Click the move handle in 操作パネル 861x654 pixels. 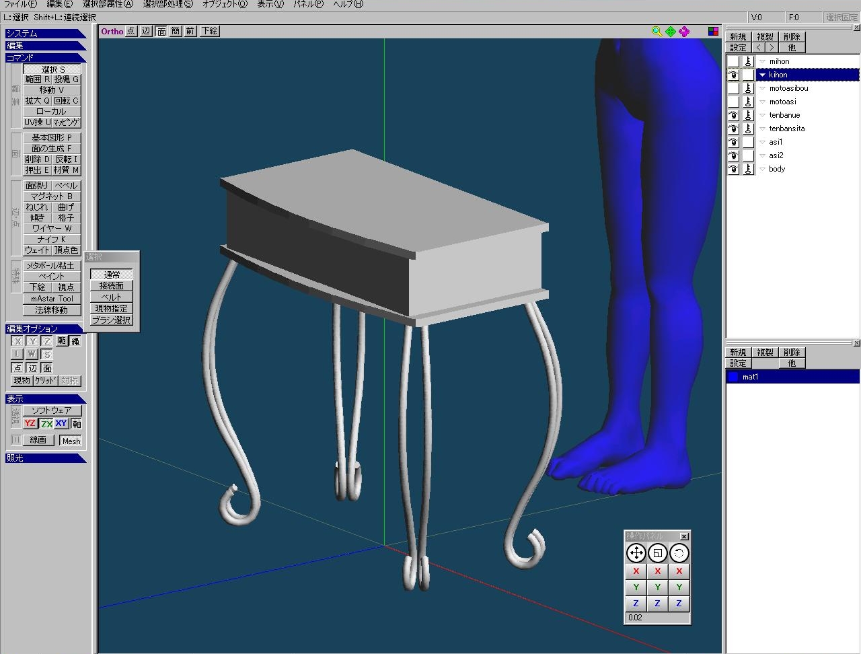[636, 553]
